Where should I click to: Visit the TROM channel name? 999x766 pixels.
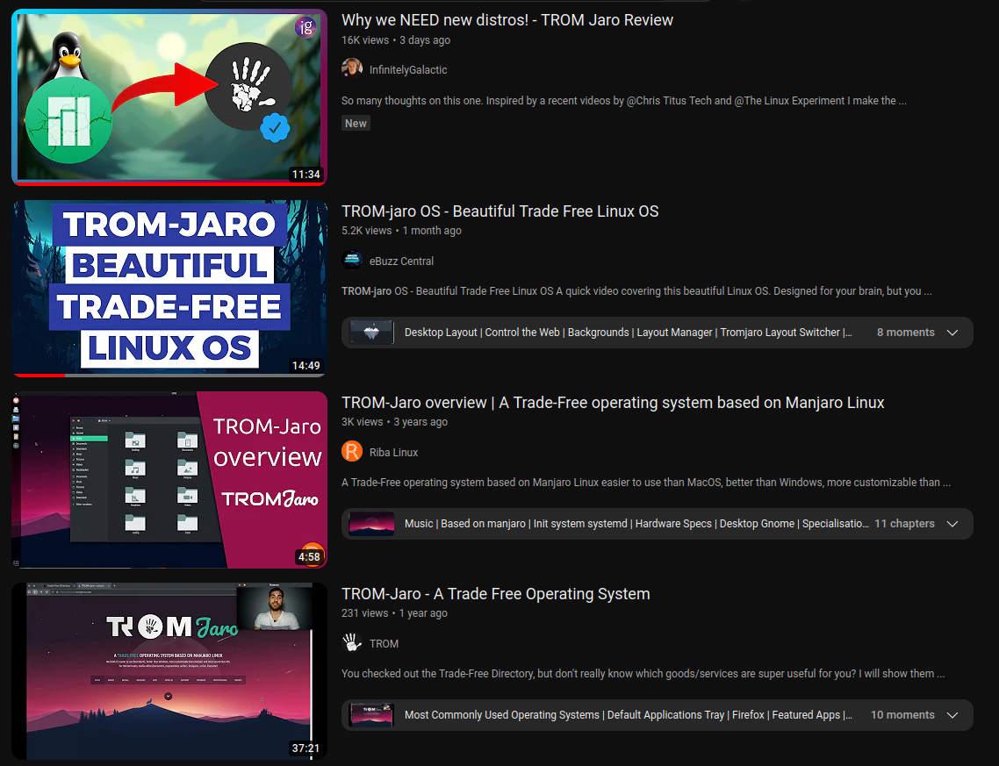click(x=384, y=644)
